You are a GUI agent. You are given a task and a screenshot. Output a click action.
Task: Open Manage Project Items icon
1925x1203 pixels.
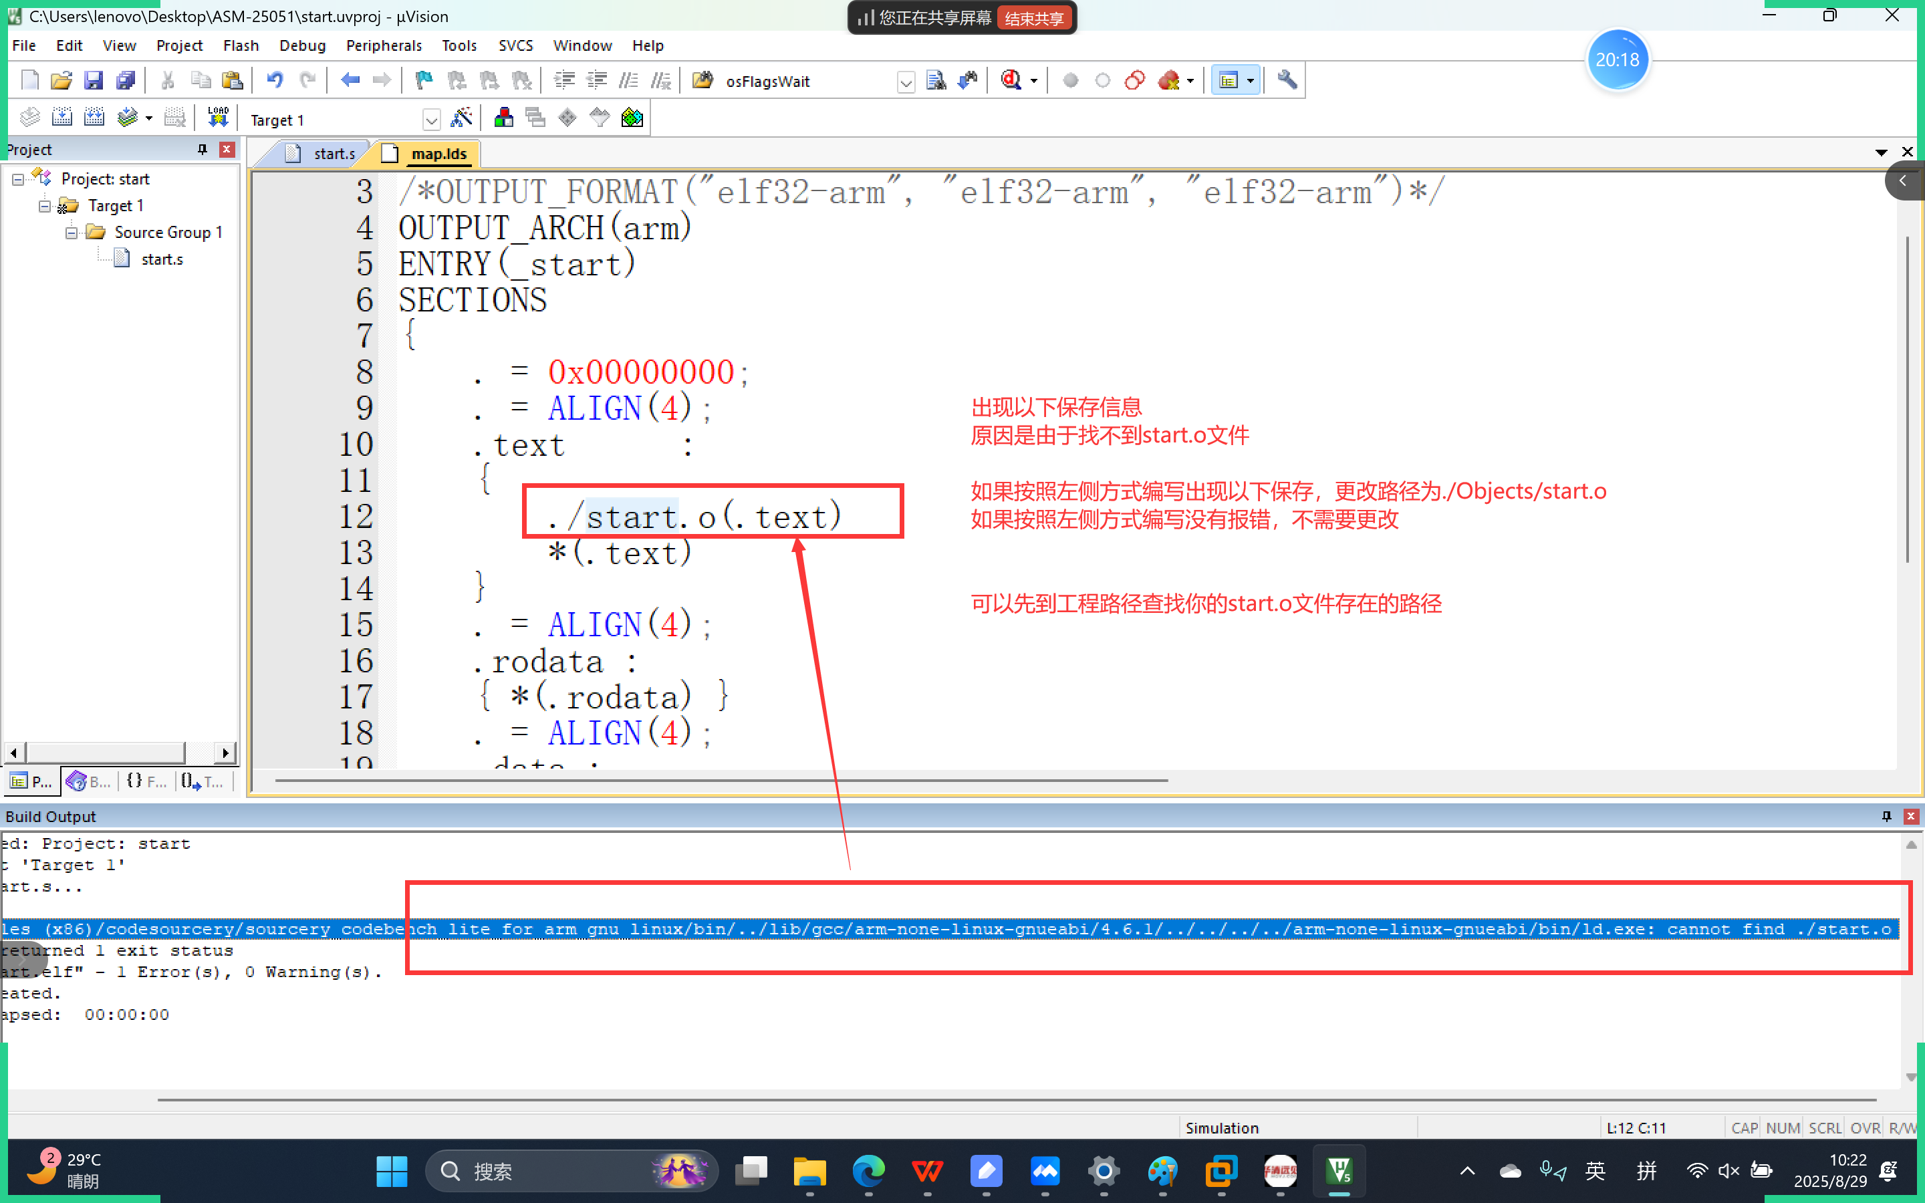tap(503, 118)
